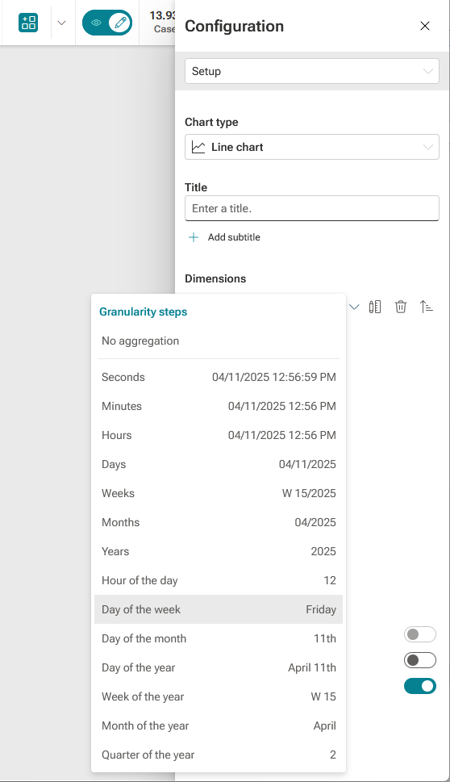Click the plus icon beside Add subtitle
450x782 pixels.
tap(194, 237)
